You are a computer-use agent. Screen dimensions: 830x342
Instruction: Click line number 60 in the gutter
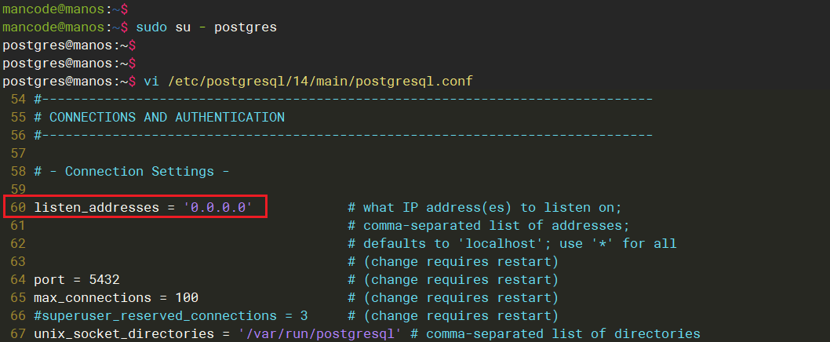click(18, 208)
